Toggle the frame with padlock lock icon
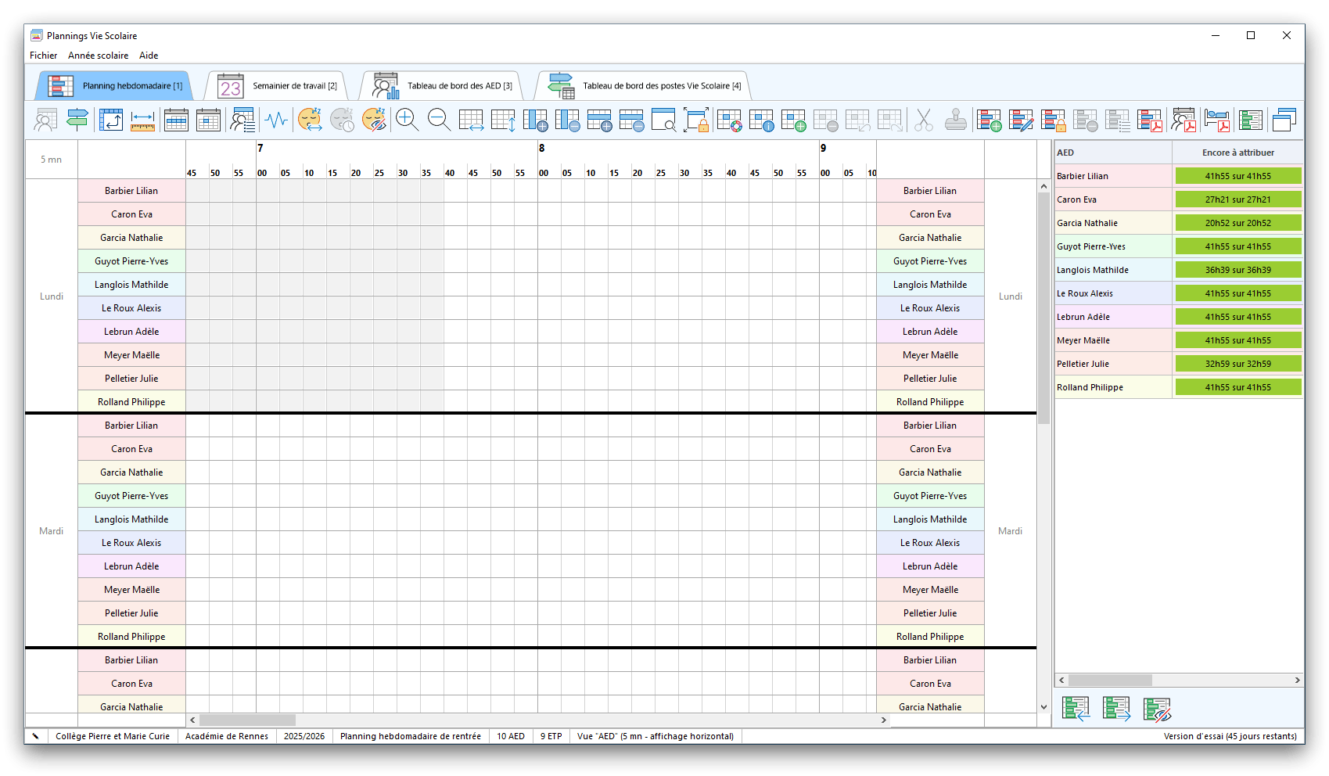 (695, 120)
